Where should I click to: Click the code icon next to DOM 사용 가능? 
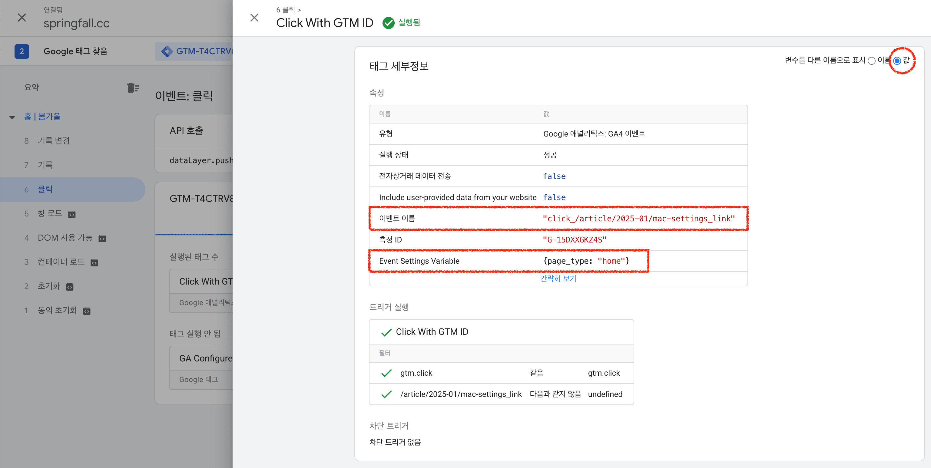(x=102, y=238)
